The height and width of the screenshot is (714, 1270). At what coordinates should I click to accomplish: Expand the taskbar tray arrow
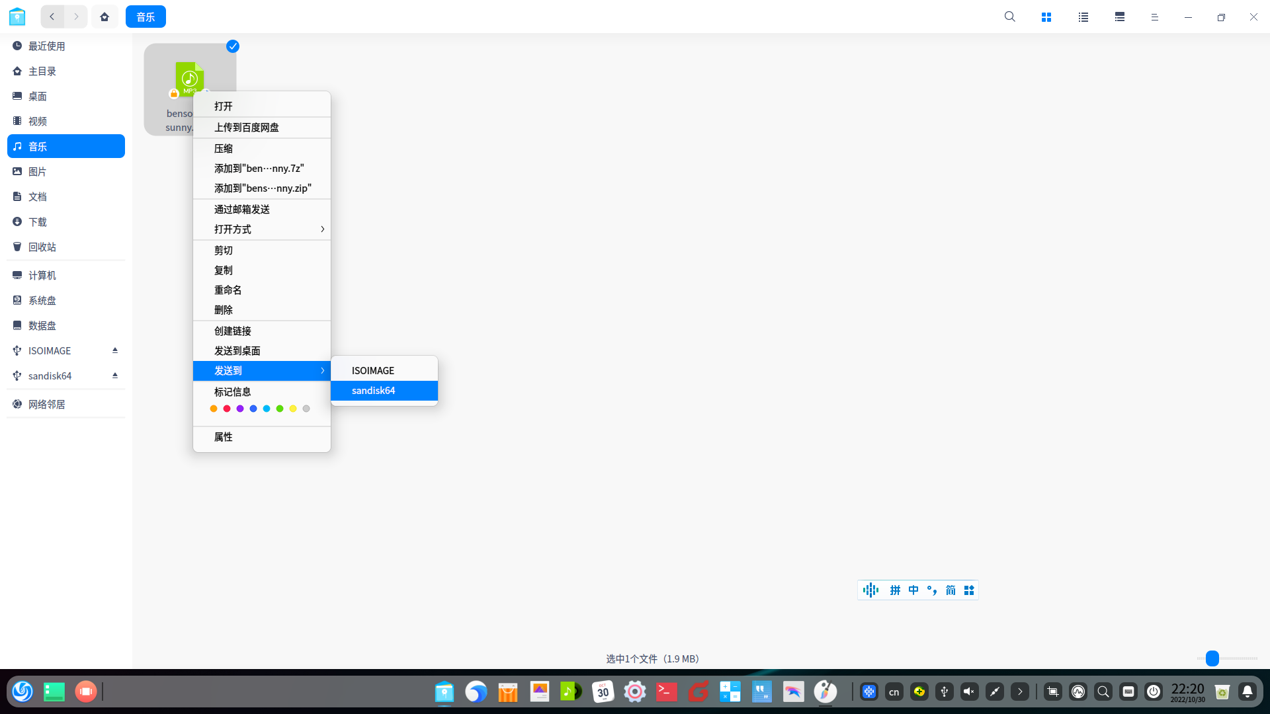pyautogui.click(x=1020, y=692)
